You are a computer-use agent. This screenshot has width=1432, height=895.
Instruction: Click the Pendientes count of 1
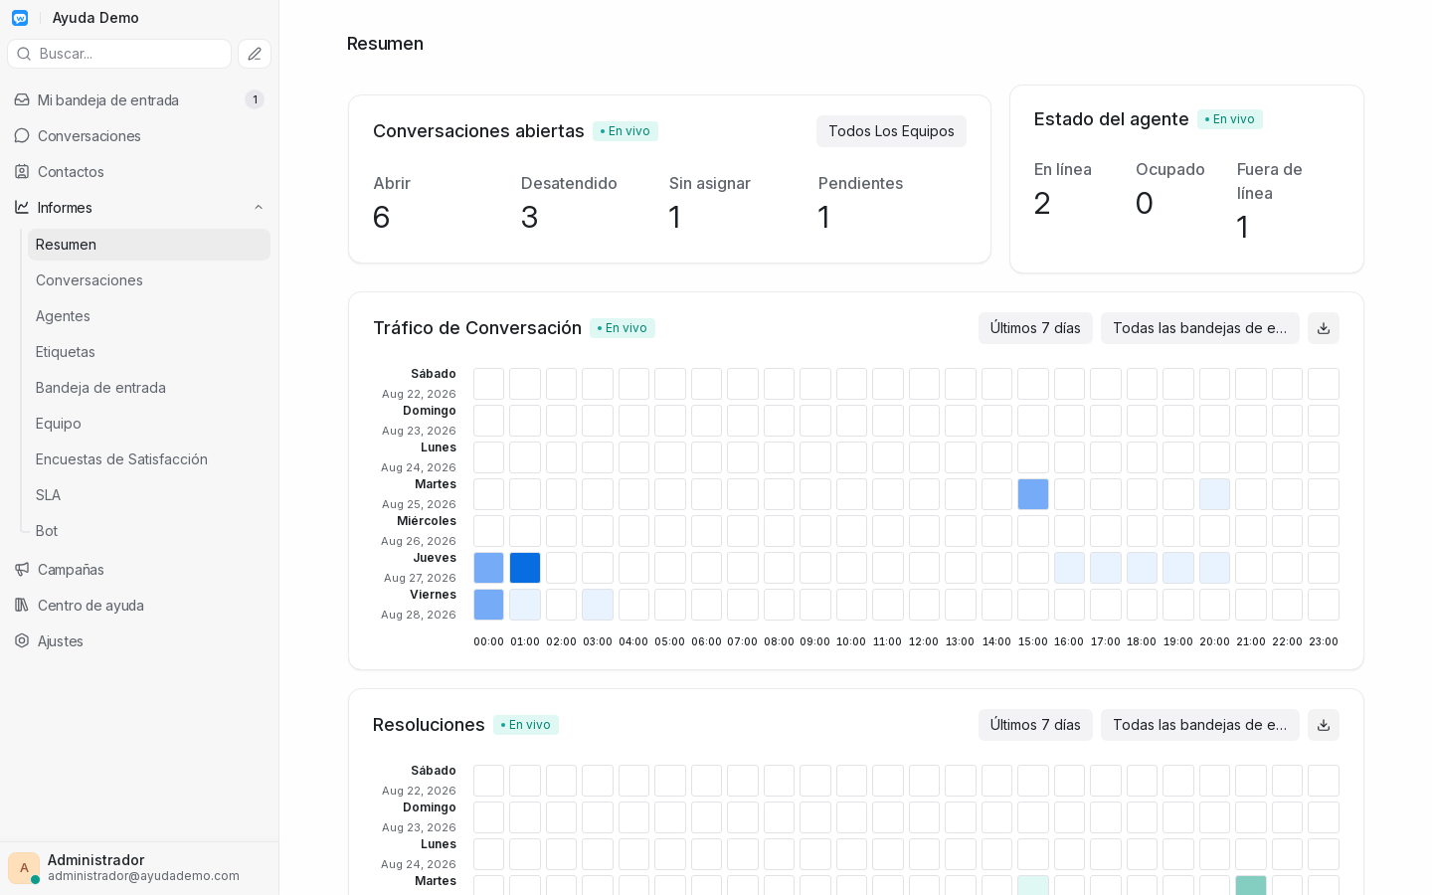(823, 217)
